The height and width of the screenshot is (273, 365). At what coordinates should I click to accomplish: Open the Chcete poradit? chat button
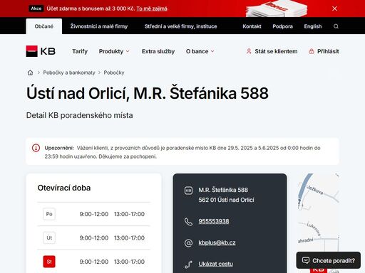tap(329, 260)
